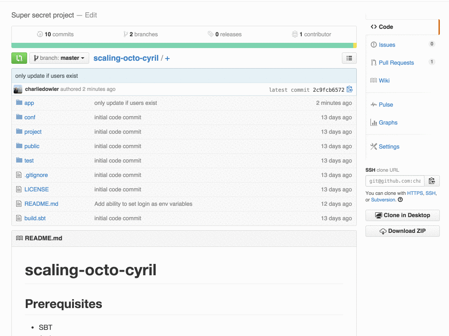Open charliedowler author link
Image resolution: width=449 pixels, height=336 pixels.
(42, 89)
